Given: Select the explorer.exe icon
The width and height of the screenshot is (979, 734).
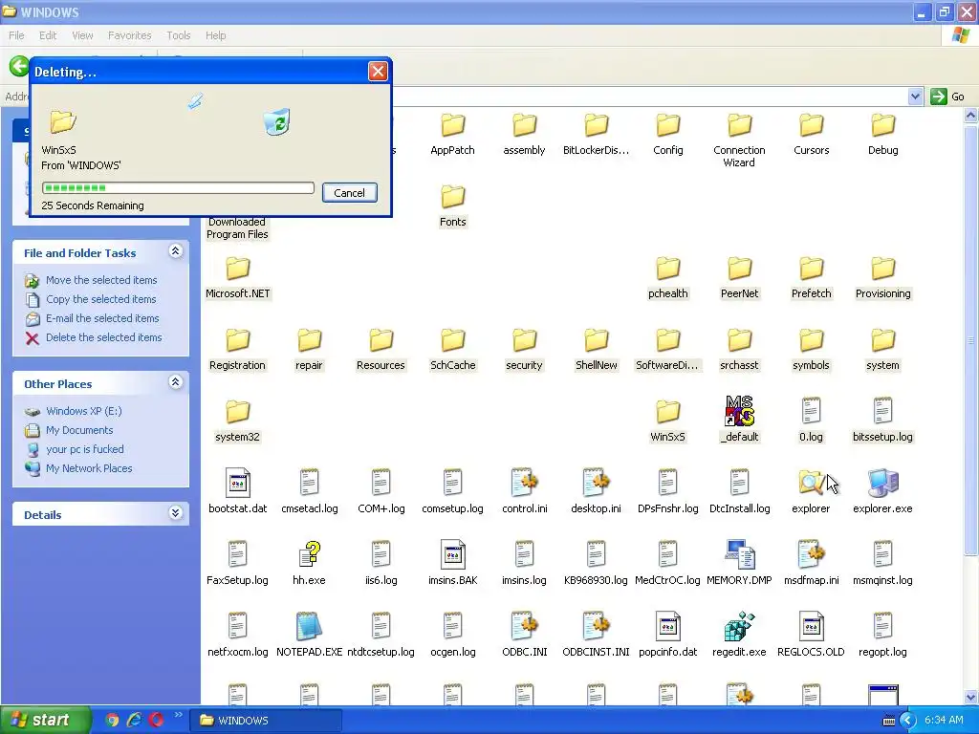Looking at the screenshot, I should point(882,492).
